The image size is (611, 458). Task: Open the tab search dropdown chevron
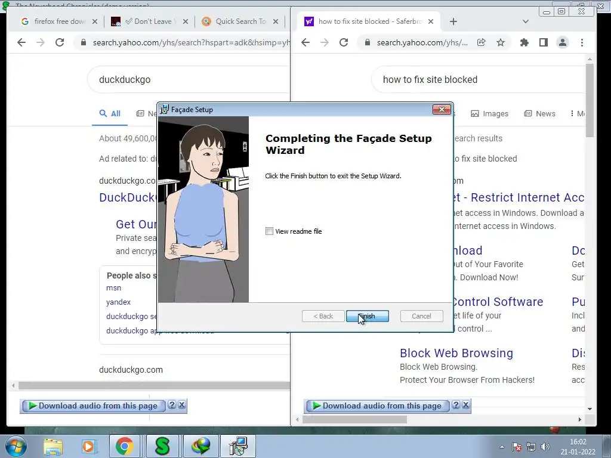[525, 21]
